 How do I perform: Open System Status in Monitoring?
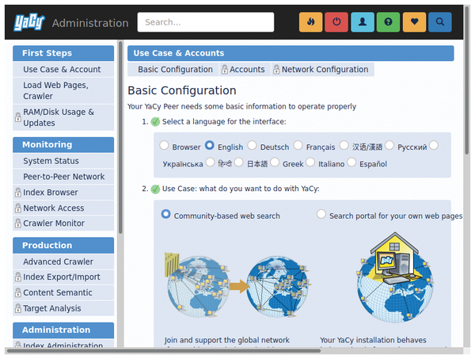pos(63,161)
